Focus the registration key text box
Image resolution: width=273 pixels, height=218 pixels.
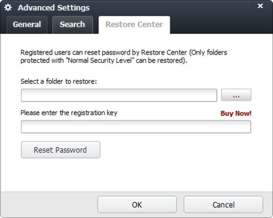(136, 127)
